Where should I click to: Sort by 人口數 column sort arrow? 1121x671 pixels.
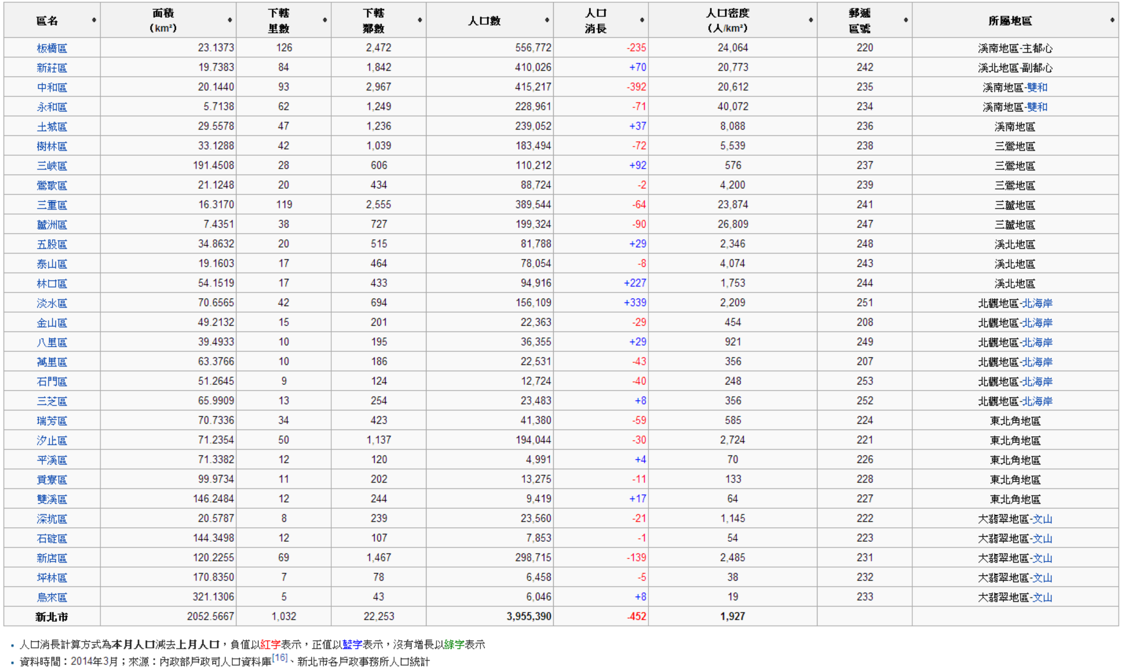547,20
